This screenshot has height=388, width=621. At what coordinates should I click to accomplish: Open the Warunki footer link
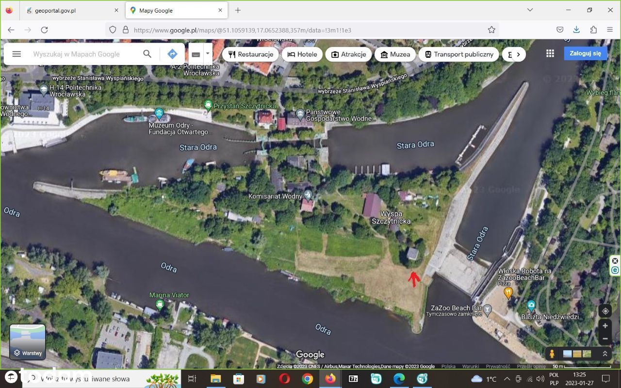coord(471,367)
